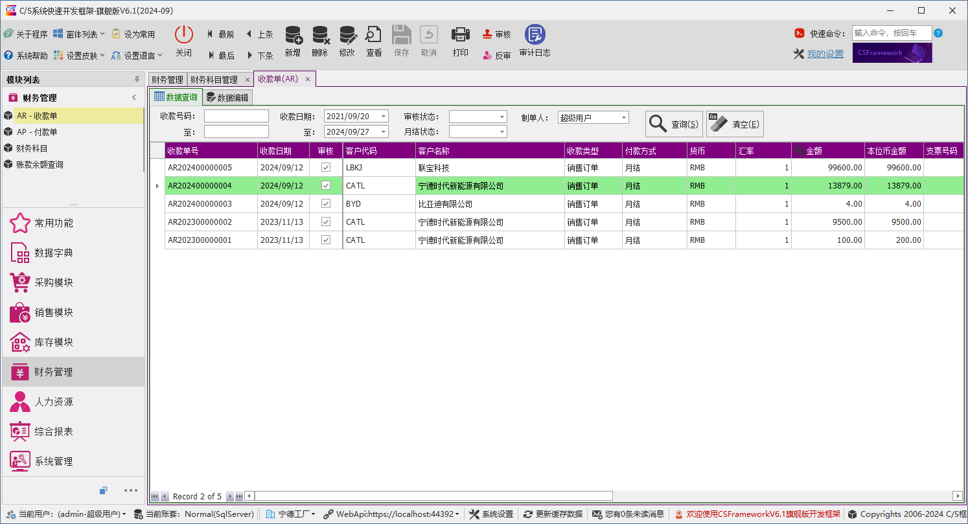
Task: Select 账款余额查询 in module list
Action: click(73, 165)
